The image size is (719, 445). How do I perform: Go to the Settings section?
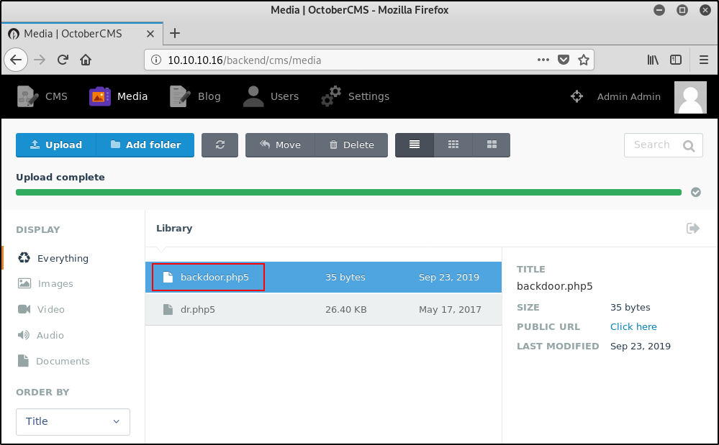coord(356,96)
